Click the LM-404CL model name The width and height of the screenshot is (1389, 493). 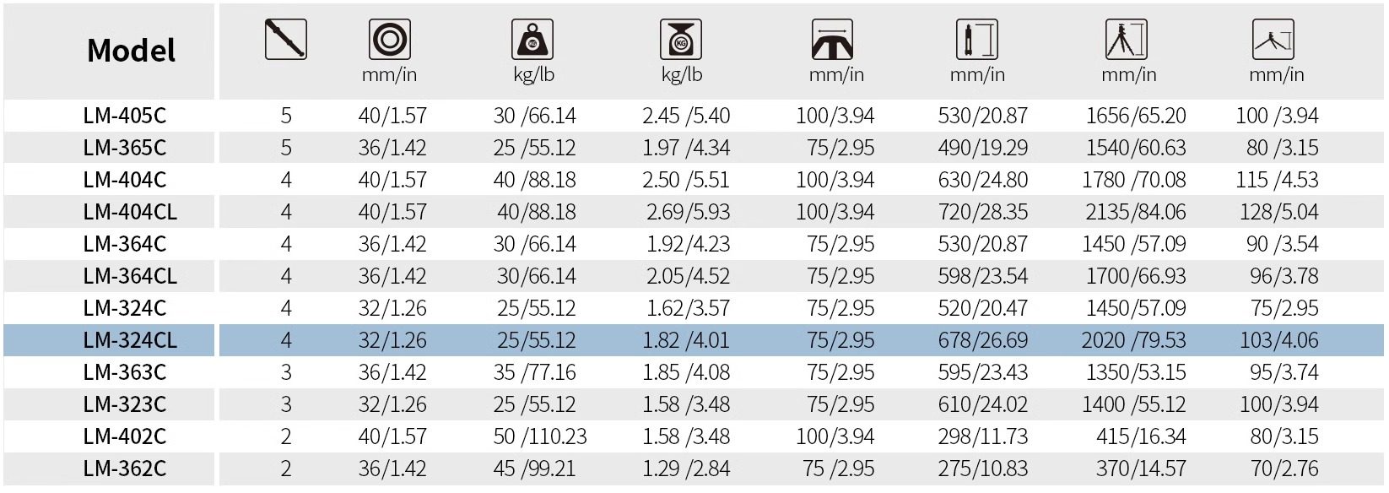[x=130, y=212]
